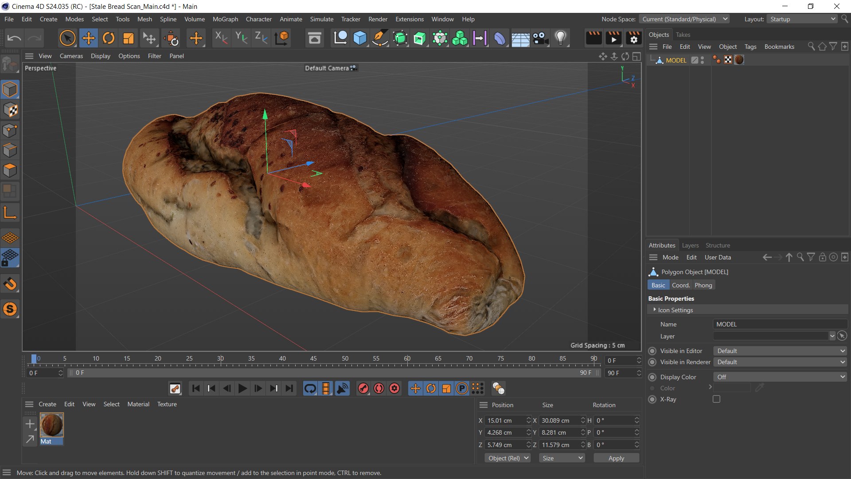The height and width of the screenshot is (479, 851).
Task: Toggle Visible in Editor animation dot
Action: point(652,351)
